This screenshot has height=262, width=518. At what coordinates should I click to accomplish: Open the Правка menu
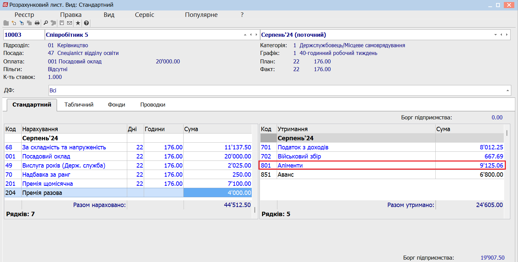[x=71, y=15]
